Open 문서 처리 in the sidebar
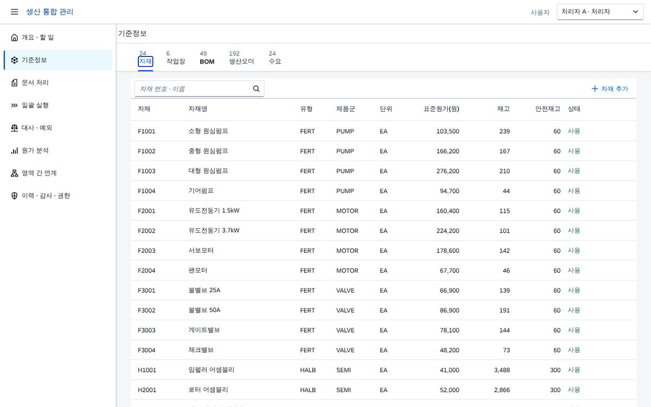The image size is (651, 407). [58, 83]
